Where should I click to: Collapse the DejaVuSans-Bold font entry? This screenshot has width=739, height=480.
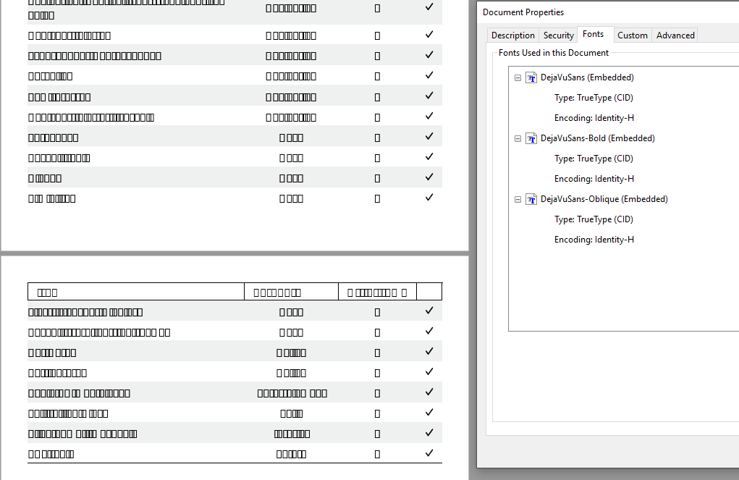pos(517,138)
